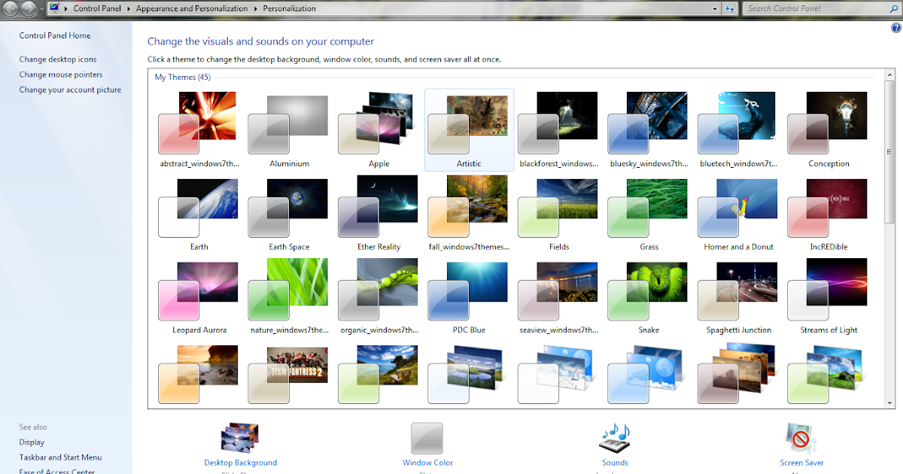The height and width of the screenshot is (474, 903).
Task: Open the Sounds icon with music notes
Action: (x=614, y=438)
